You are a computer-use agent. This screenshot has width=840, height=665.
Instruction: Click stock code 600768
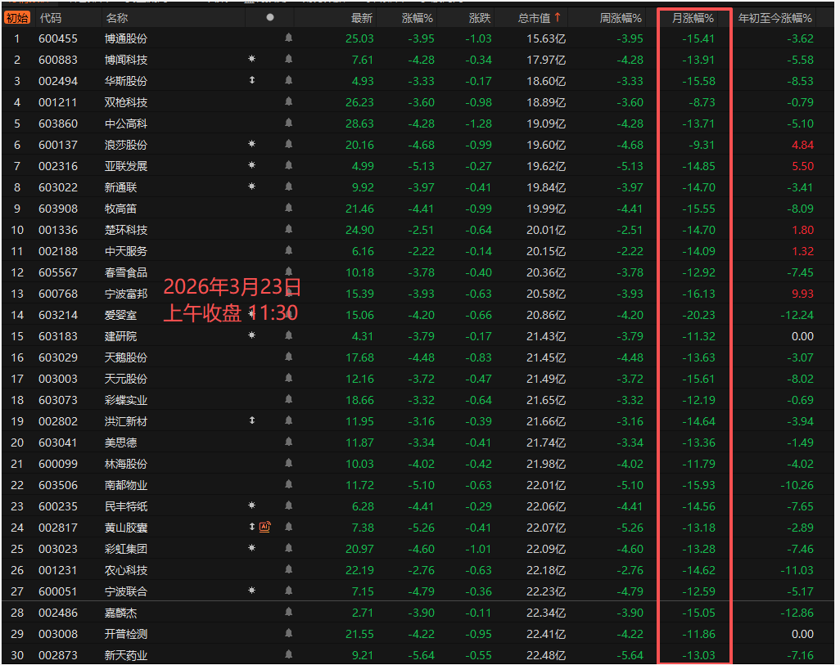pos(58,294)
